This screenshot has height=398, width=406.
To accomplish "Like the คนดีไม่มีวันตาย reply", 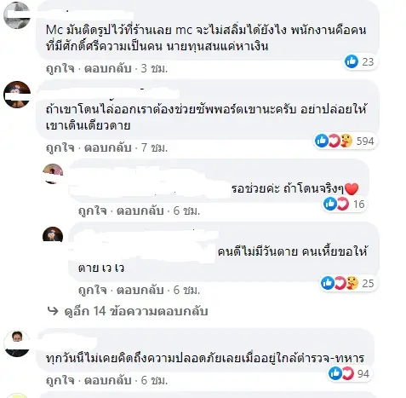I will [93, 290].
